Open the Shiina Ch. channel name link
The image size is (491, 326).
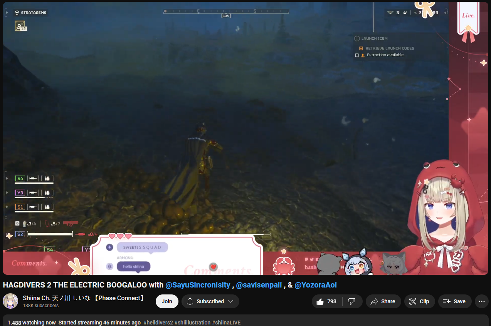(x=83, y=298)
